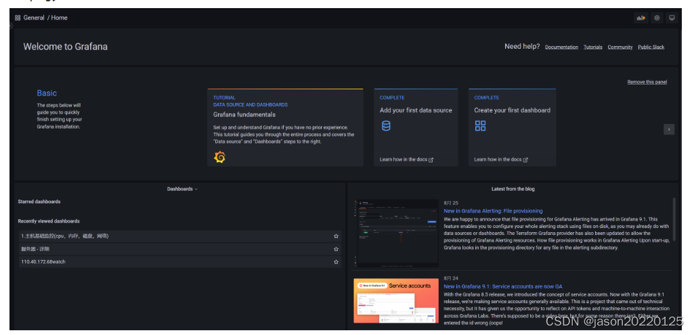Click the next arrow in setup panel
694x335 pixels.
(669, 129)
